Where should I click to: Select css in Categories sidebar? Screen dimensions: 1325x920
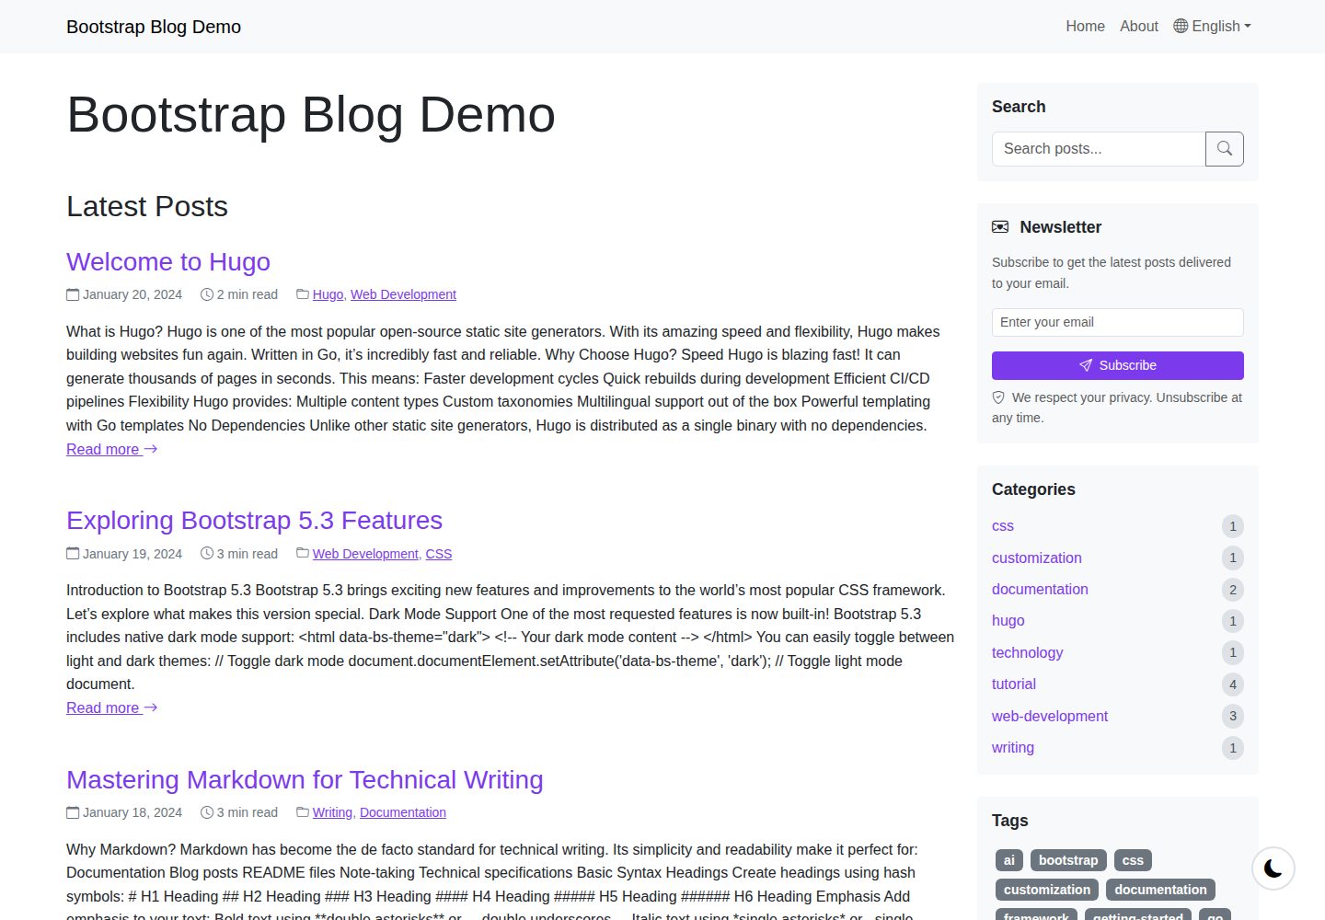(x=1003, y=526)
